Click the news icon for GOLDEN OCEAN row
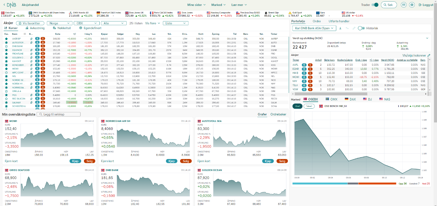The height and width of the screenshot is (206, 437). click(31, 58)
